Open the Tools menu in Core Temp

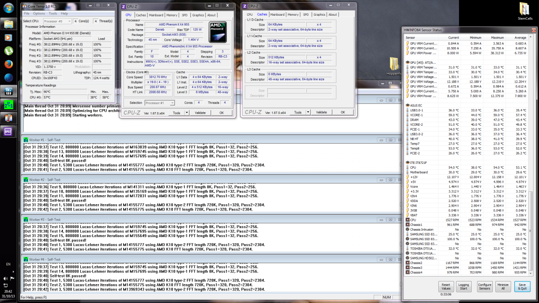53,13
